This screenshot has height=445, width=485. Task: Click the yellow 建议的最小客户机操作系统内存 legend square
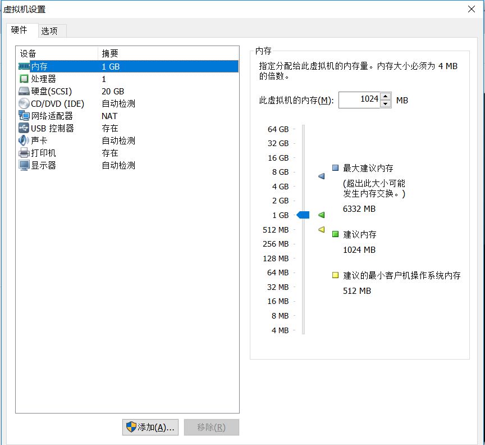tap(335, 275)
